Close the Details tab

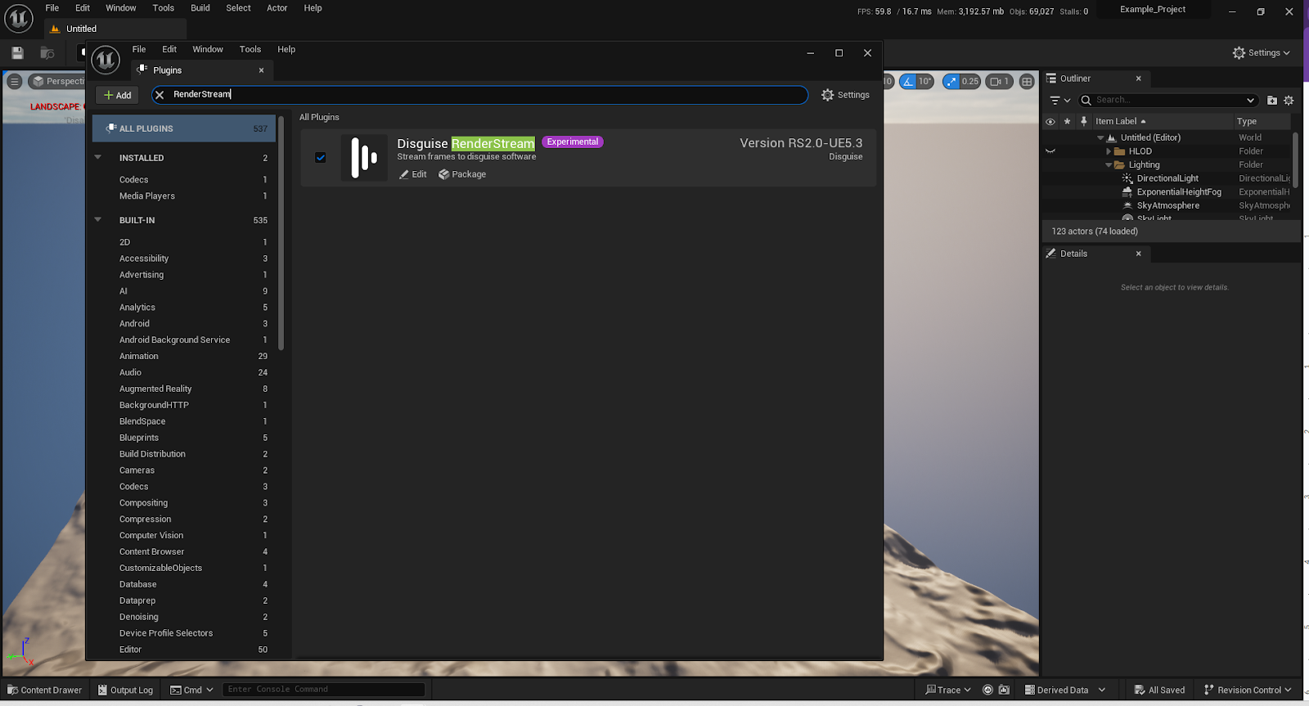coord(1138,254)
